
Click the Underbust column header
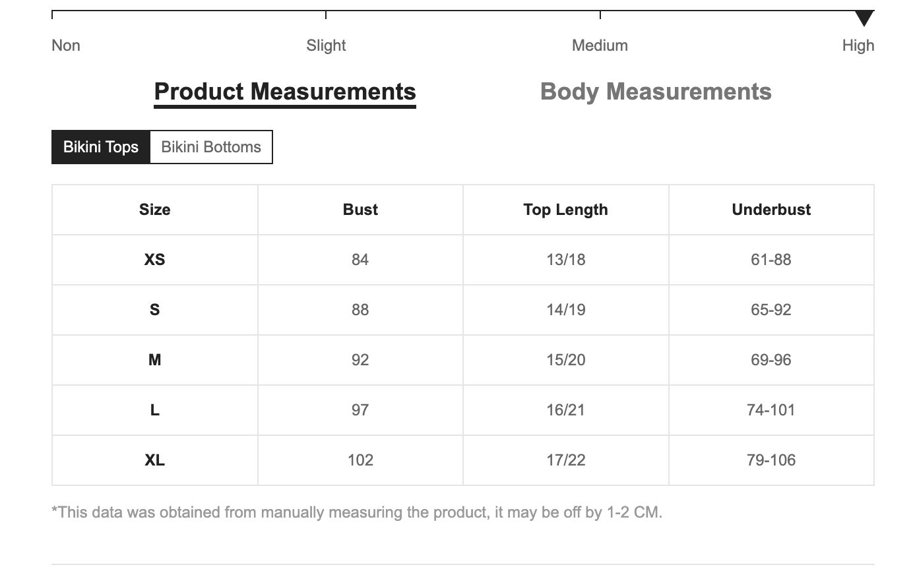(771, 210)
